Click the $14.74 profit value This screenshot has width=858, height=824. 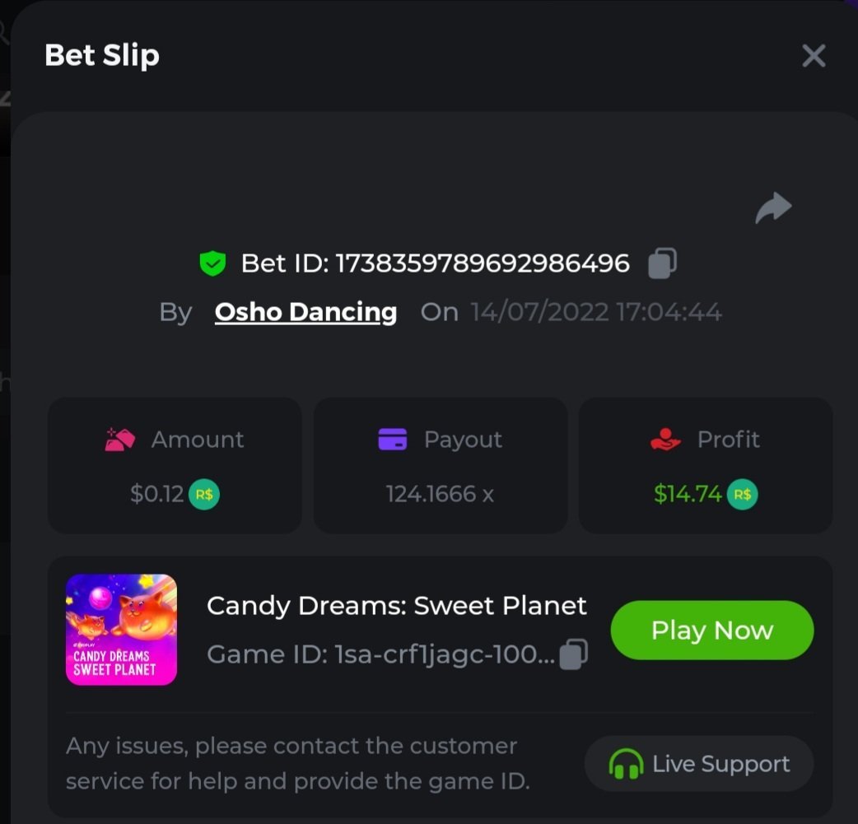(688, 494)
